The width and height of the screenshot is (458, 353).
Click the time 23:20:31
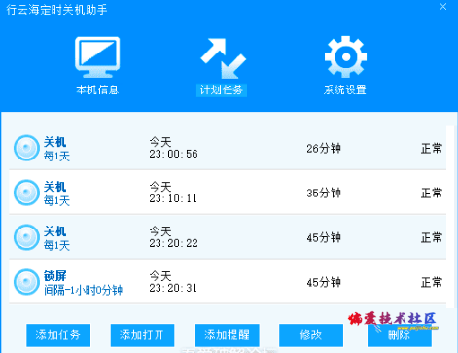[173, 288]
